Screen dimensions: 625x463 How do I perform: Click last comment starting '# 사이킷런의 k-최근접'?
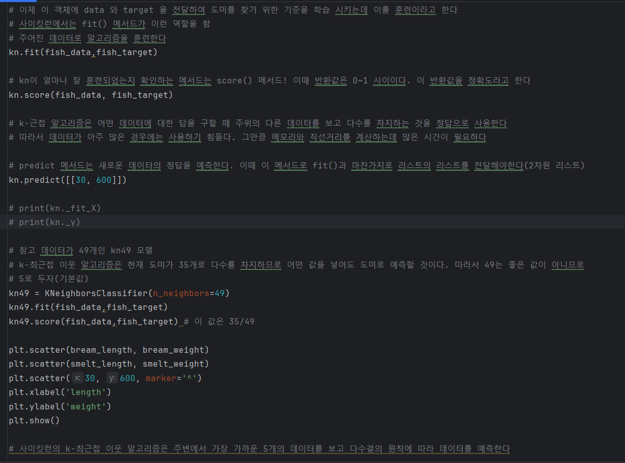(259, 449)
